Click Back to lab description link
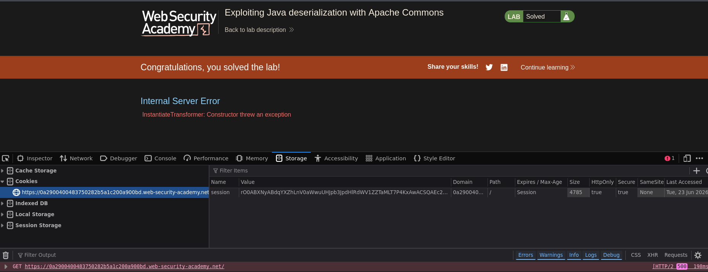The image size is (708, 272). [x=259, y=30]
